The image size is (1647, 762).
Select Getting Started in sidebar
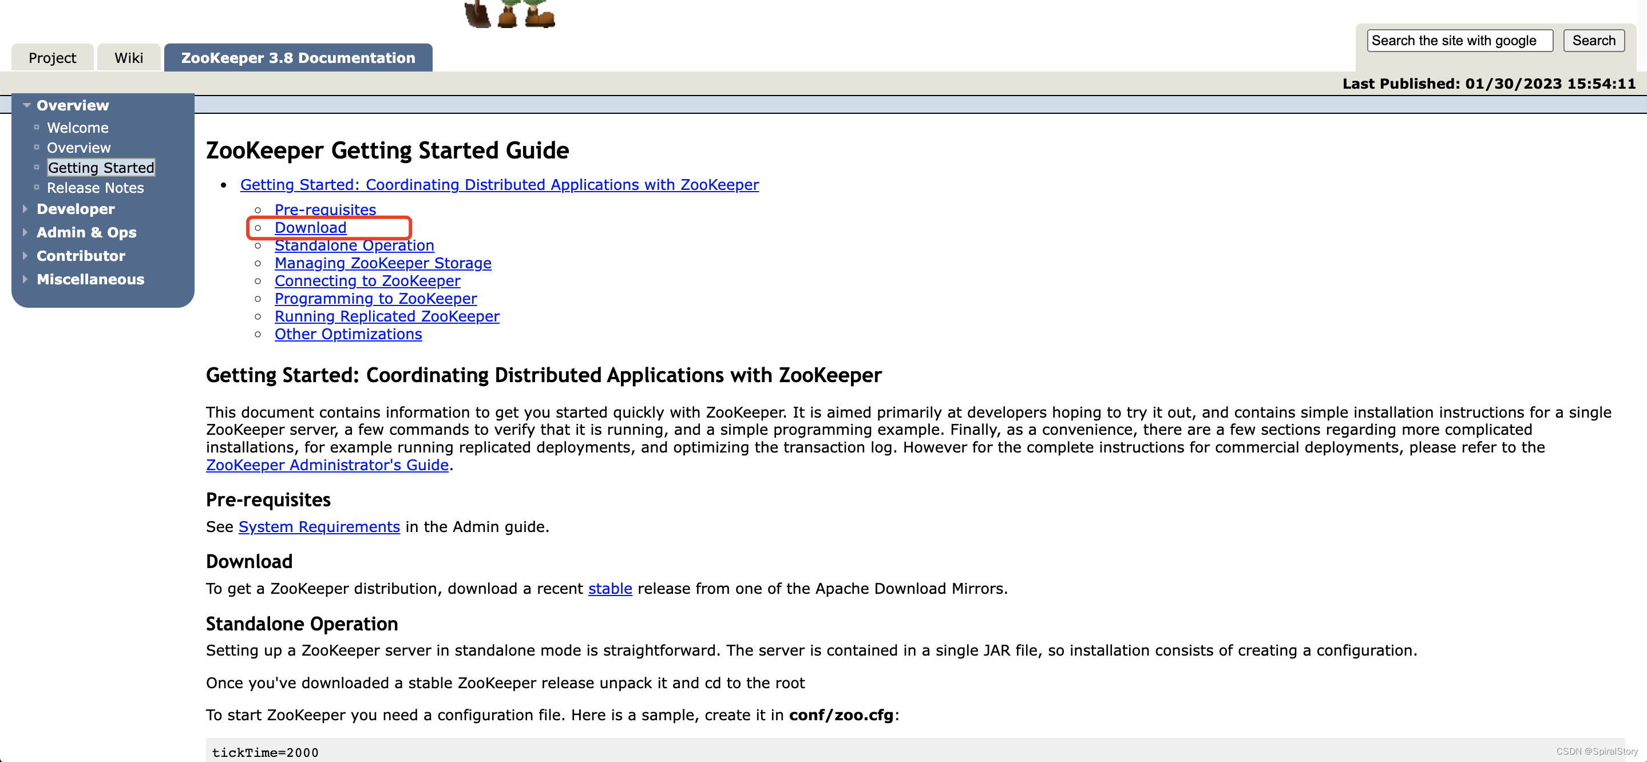(101, 168)
